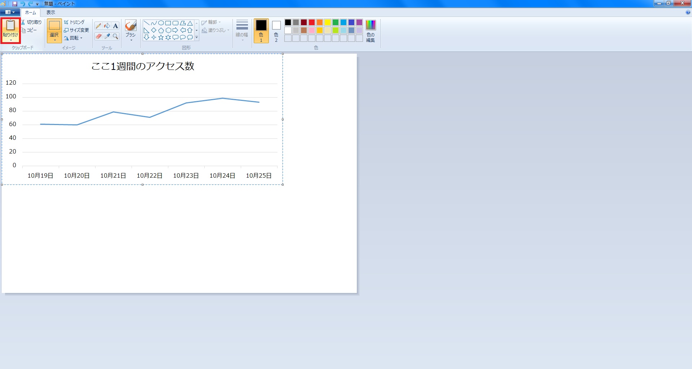Screen dimensions: 692x369
Task: Select the Rectangle shape
Action: [x=168, y=23]
